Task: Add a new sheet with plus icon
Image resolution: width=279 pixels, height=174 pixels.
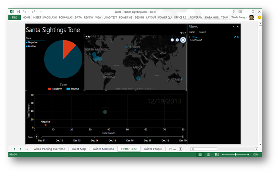Action: click(x=180, y=149)
